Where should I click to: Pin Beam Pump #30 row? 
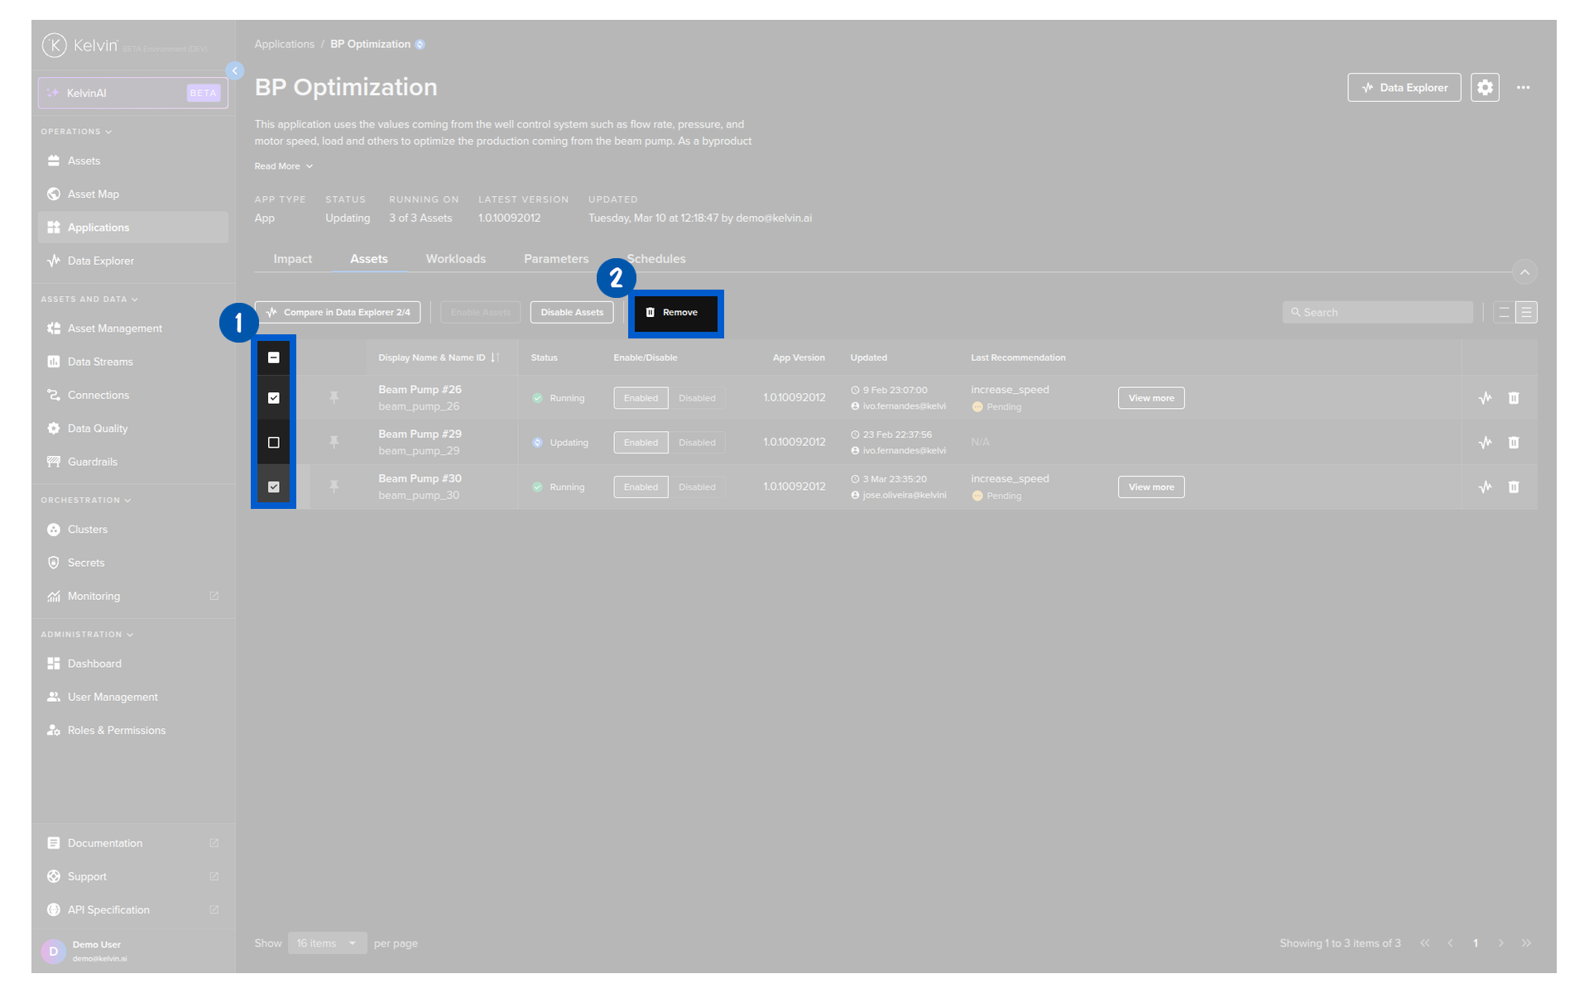point(334,487)
